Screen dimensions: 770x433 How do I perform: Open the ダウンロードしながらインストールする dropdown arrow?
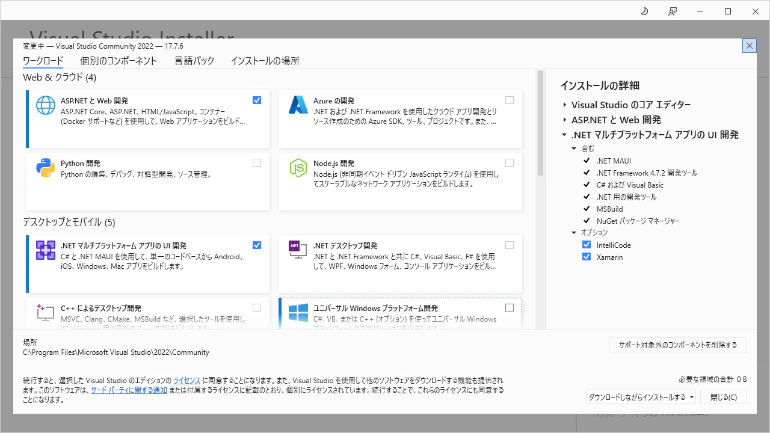point(692,397)
